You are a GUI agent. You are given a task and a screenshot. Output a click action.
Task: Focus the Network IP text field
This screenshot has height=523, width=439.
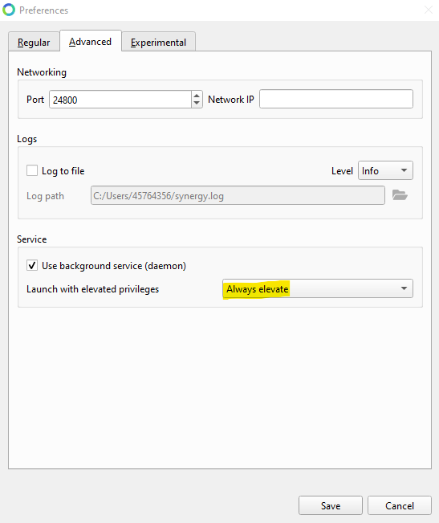pos(336,99)
